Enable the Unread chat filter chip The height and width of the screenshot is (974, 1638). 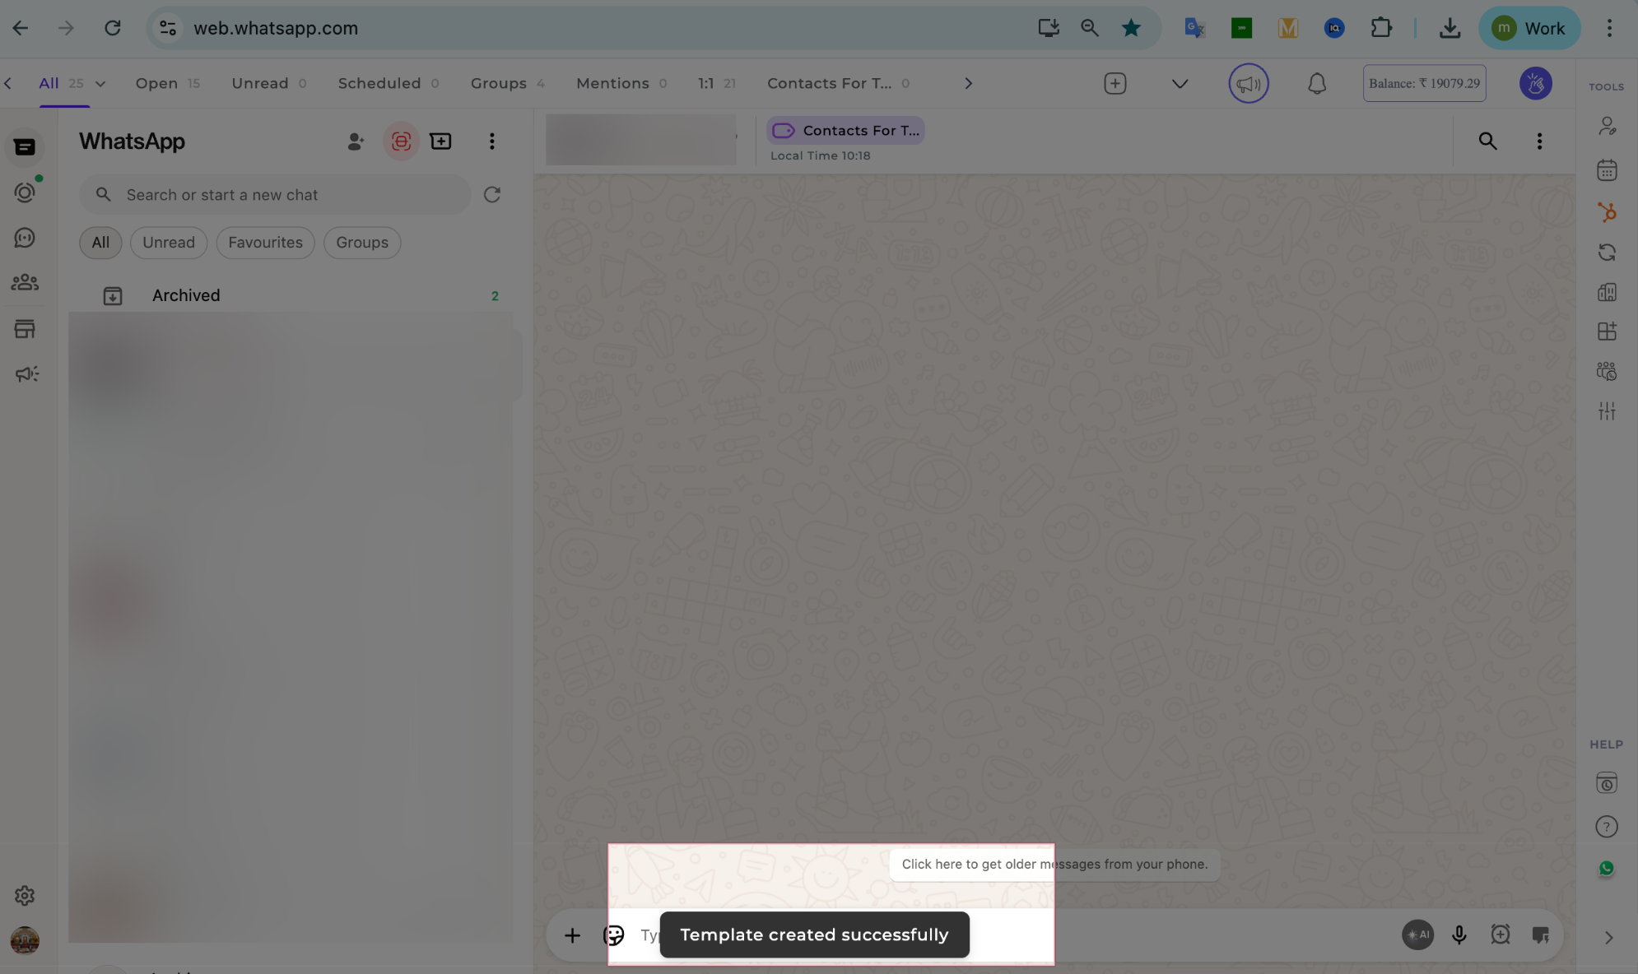tap(169, 242)
